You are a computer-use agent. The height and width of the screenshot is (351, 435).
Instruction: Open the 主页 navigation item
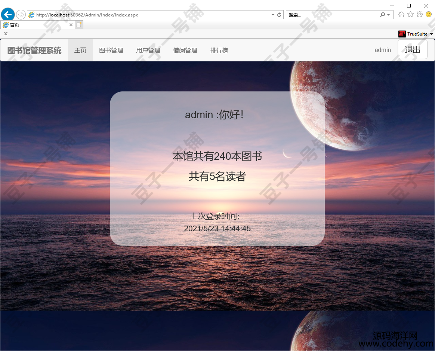pyautogui.click(x=80, y=50)
